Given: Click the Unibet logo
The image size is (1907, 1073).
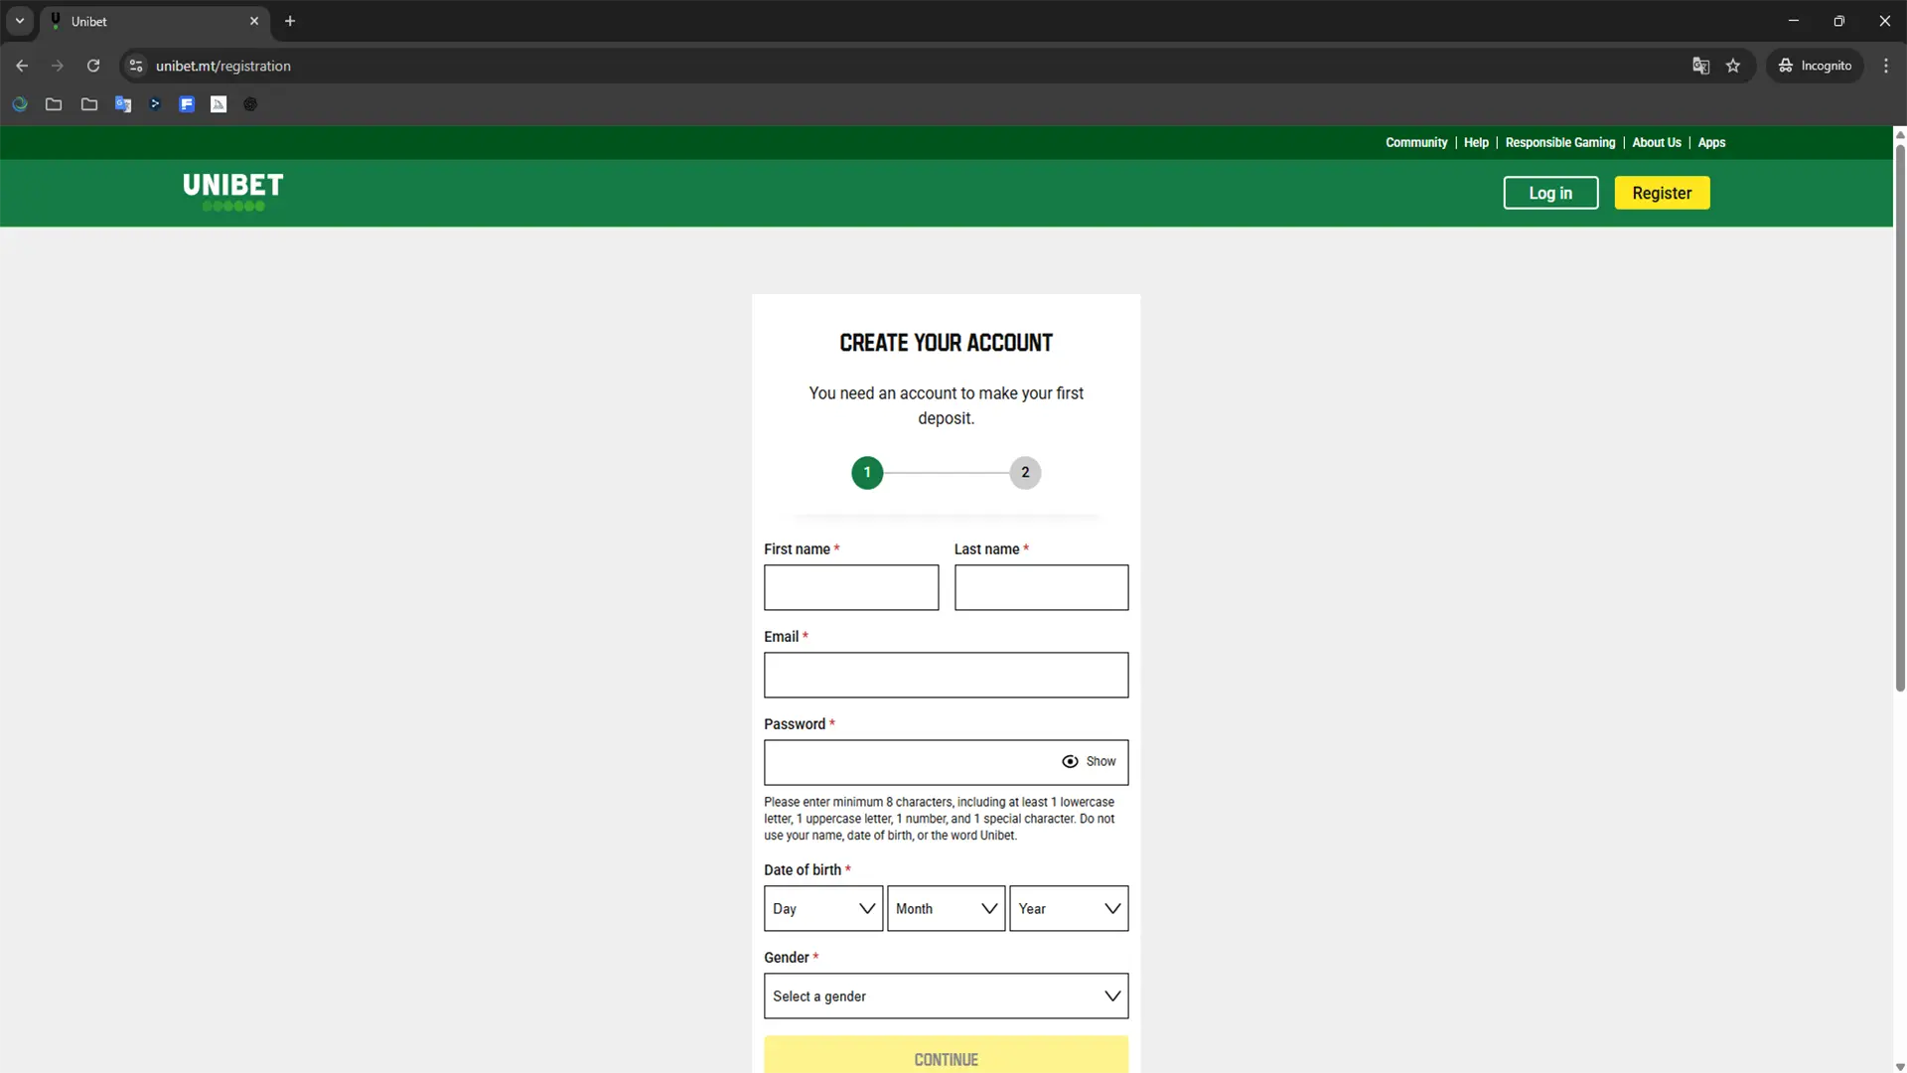Looking at the screenshot, I should coord(232,191).
